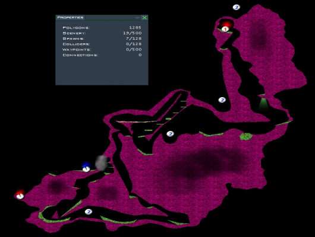Select the gray smoke scenery object

pyautogui.click(x=102, y=163)
